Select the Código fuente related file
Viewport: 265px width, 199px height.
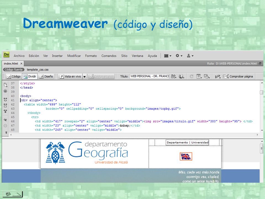click(14, 70)
